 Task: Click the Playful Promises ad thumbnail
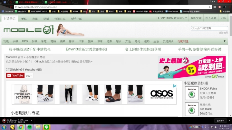[x=23, y=94]
